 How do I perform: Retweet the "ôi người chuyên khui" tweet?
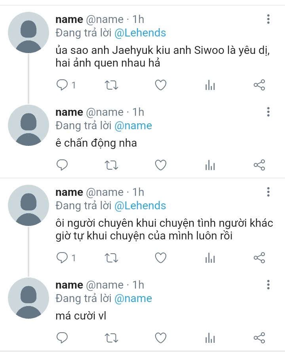[112, 258]
